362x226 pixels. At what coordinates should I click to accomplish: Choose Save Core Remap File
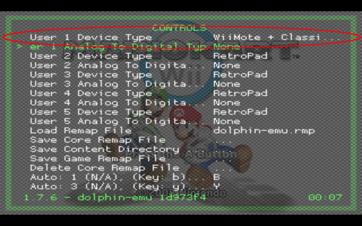(98, 140)
